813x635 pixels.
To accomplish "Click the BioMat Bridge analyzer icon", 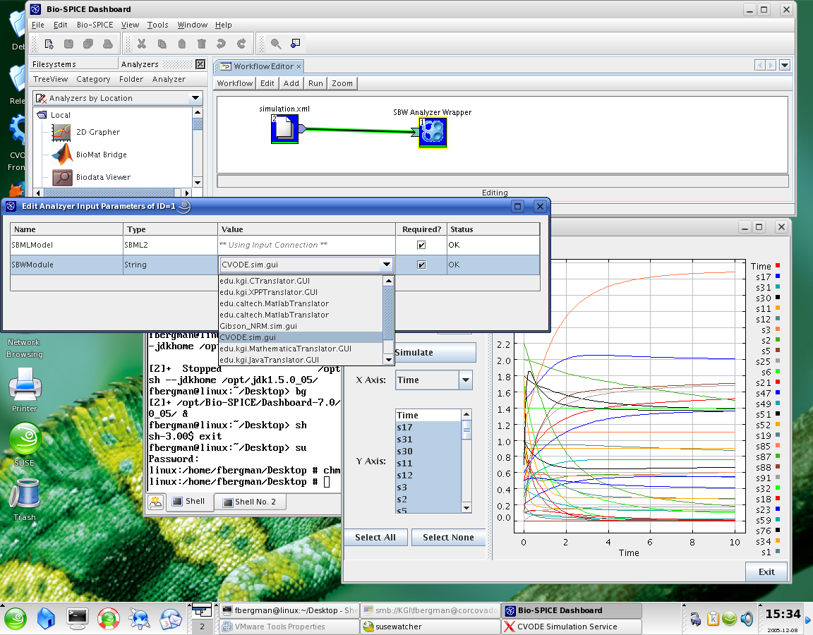I will pyautogui.click(x=62, y=155).
